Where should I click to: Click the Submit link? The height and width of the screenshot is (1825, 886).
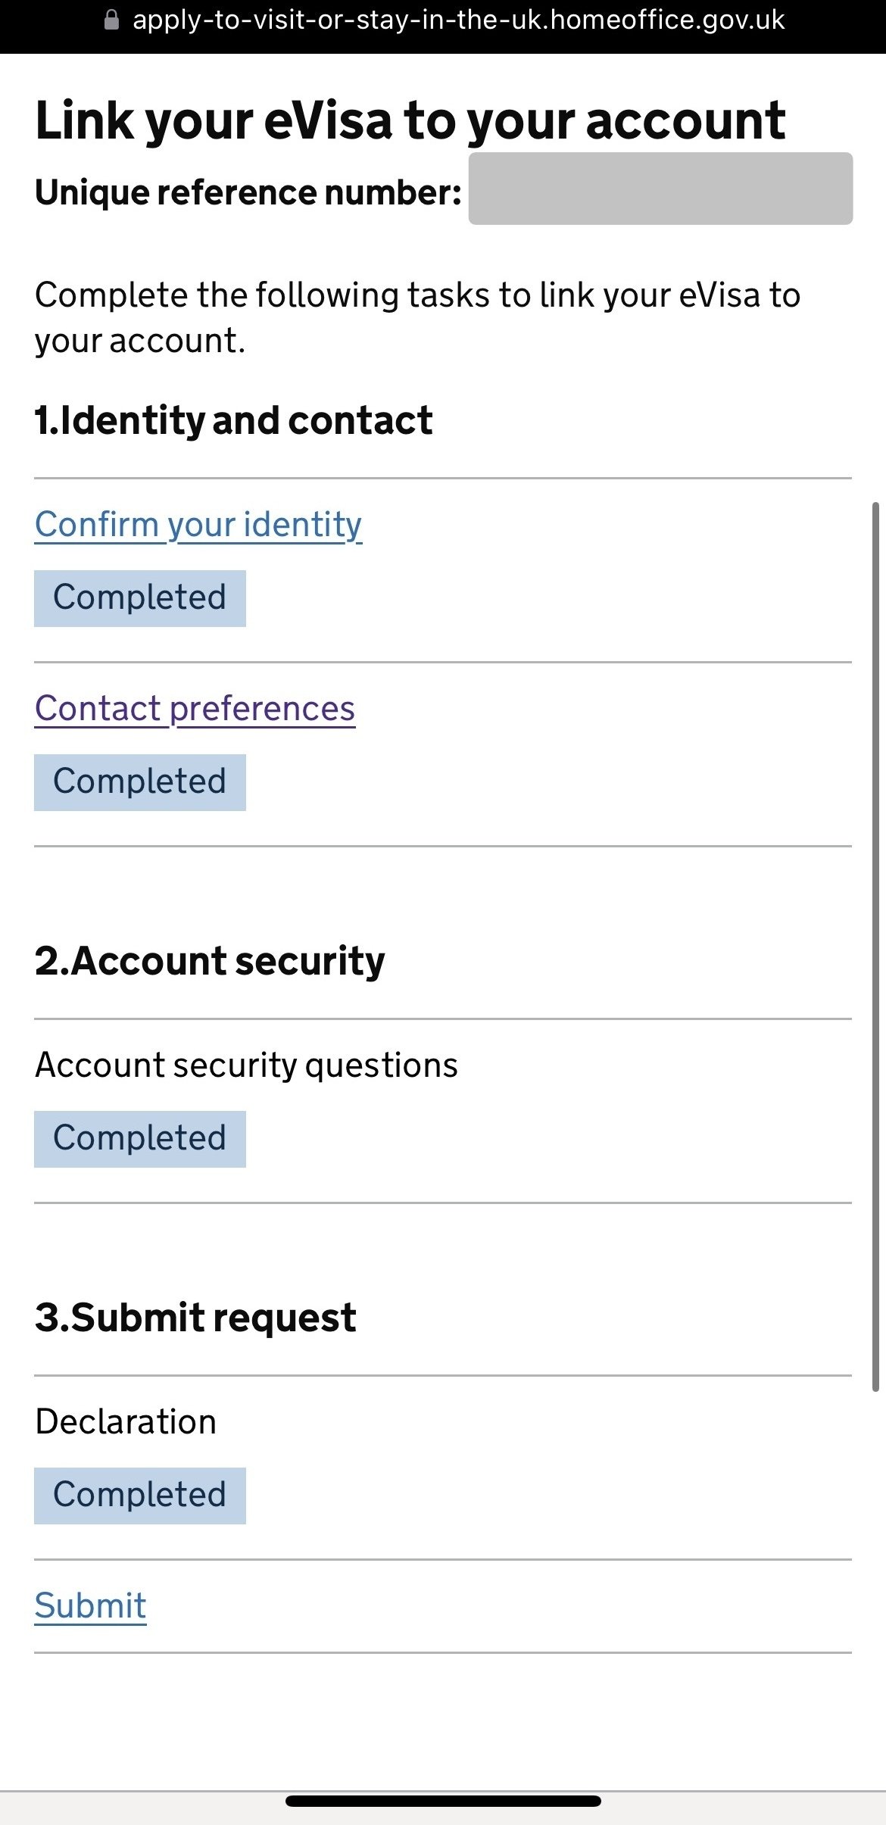[90, 1605]
